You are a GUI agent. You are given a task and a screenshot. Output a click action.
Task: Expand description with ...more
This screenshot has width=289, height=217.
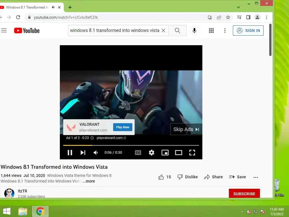[x=89, y=181]
